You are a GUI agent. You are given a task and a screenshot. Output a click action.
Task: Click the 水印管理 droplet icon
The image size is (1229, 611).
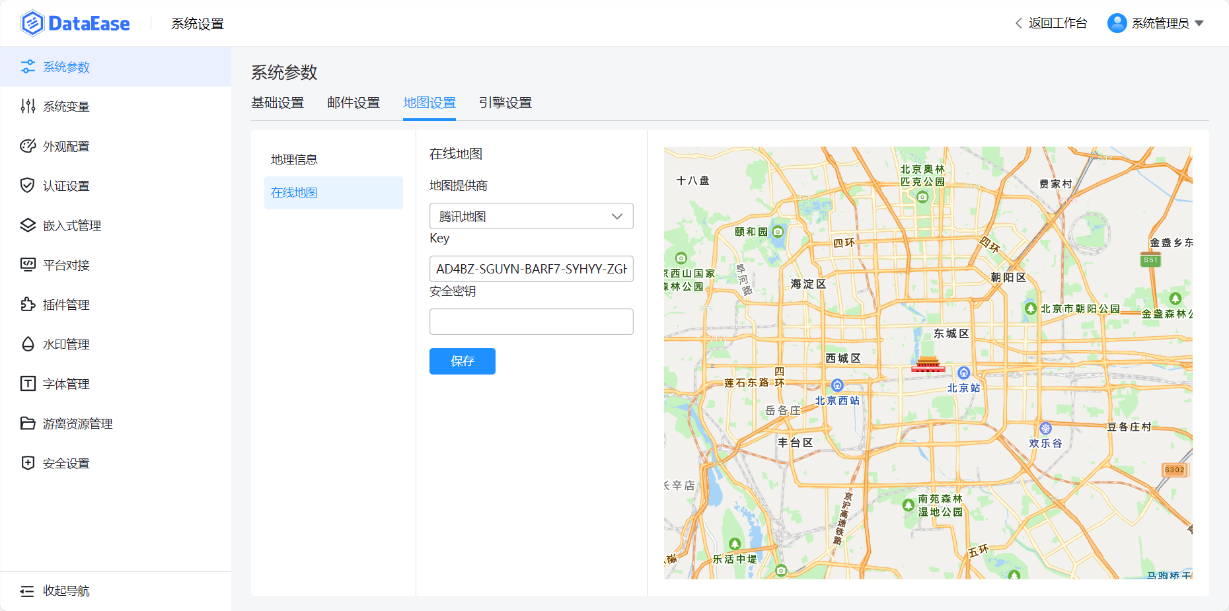[x=28, y=344]
